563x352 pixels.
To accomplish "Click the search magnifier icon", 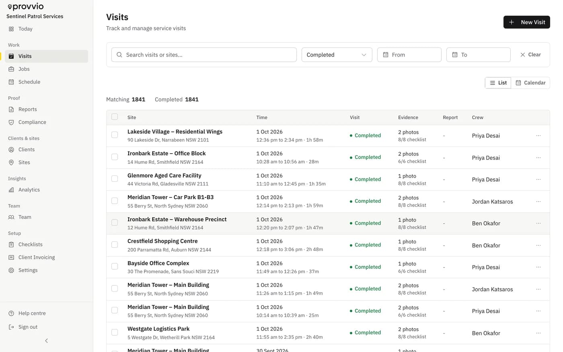I will coord(119,55).
